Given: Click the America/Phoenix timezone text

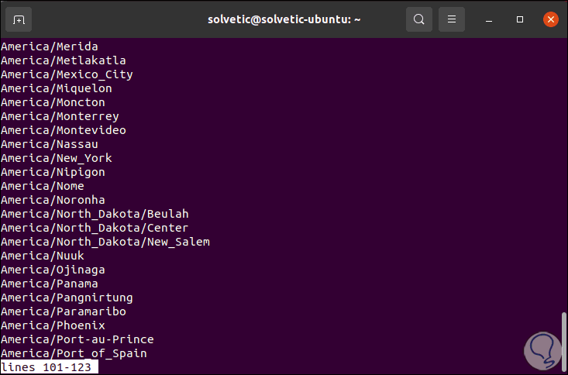Looking at the screenshot, I should pyautogui.click(x=53, y=325).
